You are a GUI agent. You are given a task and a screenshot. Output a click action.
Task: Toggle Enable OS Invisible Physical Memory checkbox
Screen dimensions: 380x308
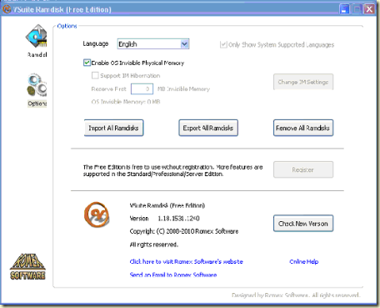pyautogui.click(x=87, y=63)
